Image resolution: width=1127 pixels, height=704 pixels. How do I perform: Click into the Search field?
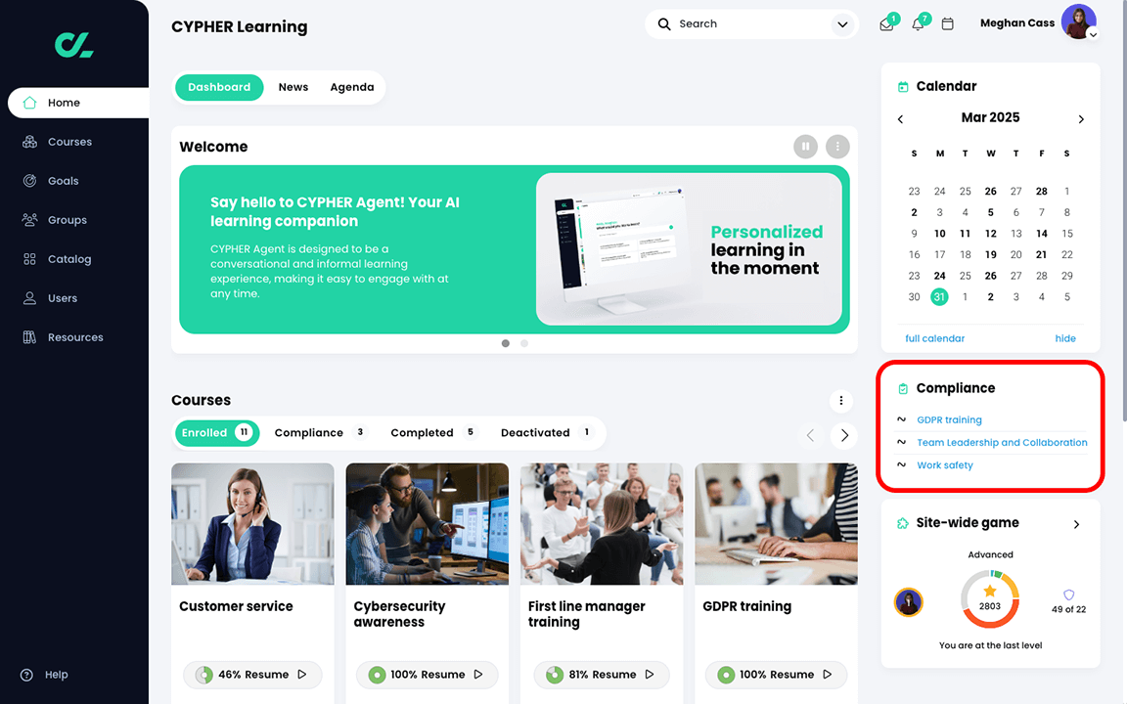pos(749,24)
